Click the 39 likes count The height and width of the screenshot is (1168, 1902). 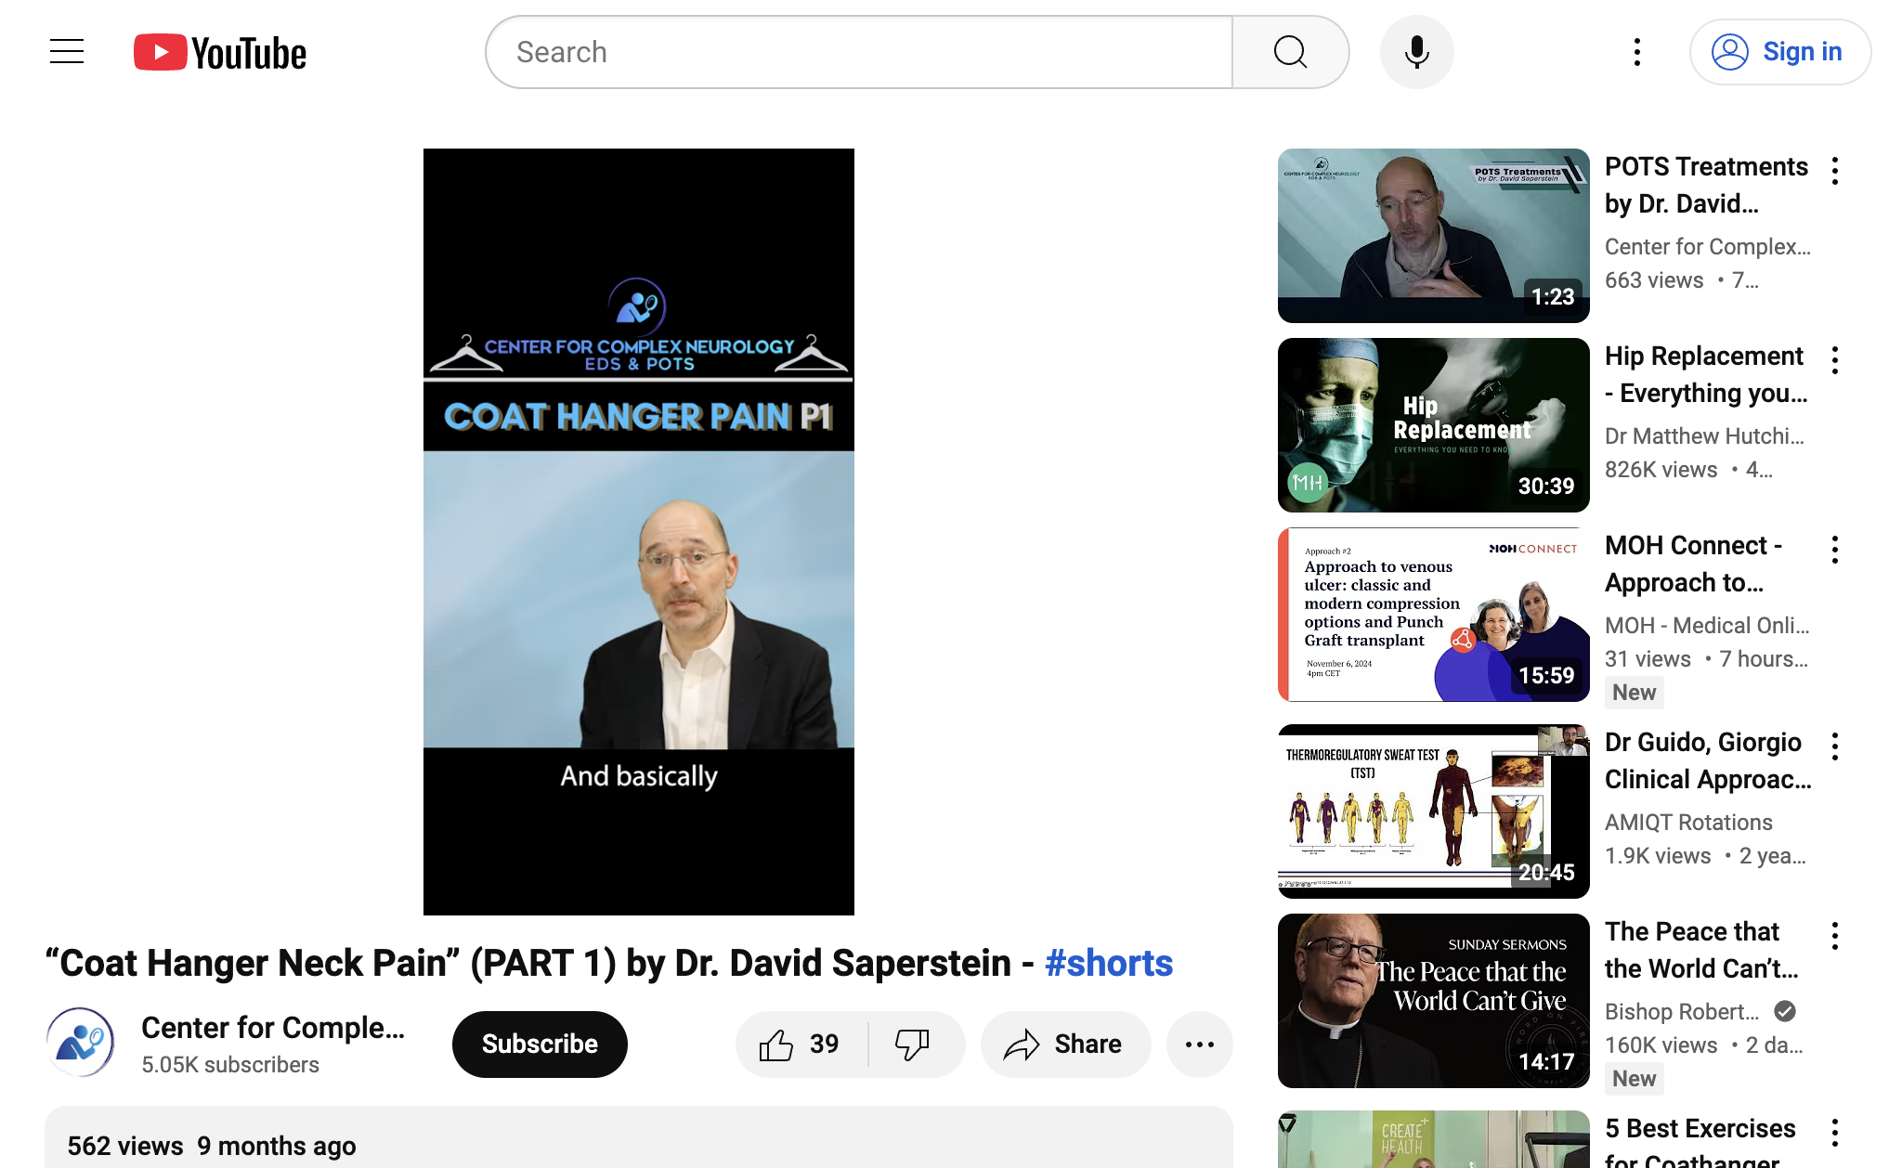(x=824, y=1045)
